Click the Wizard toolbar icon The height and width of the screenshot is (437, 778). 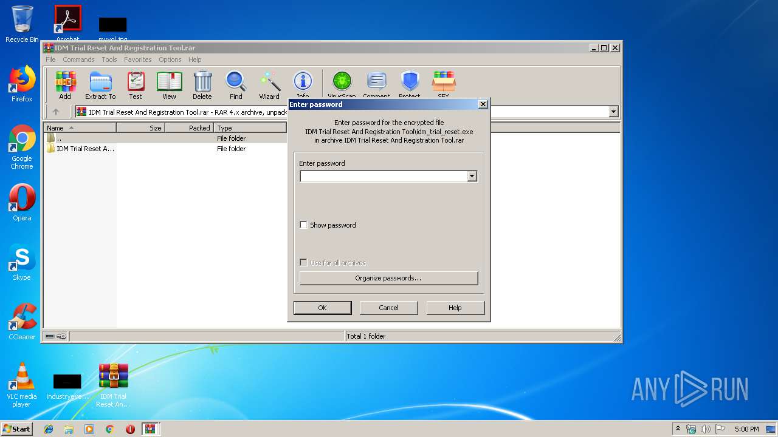point(269,85)
